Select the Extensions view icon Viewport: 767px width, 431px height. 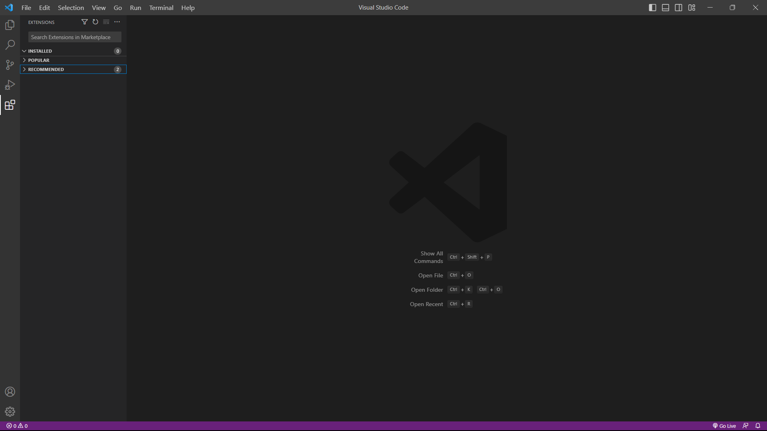(10, 105)
